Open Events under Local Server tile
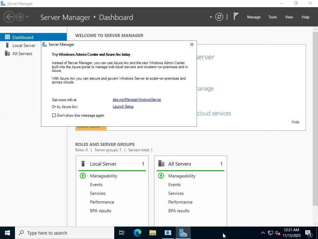The height and width of the screenshot is (239, 318). [x=96, y=185]
